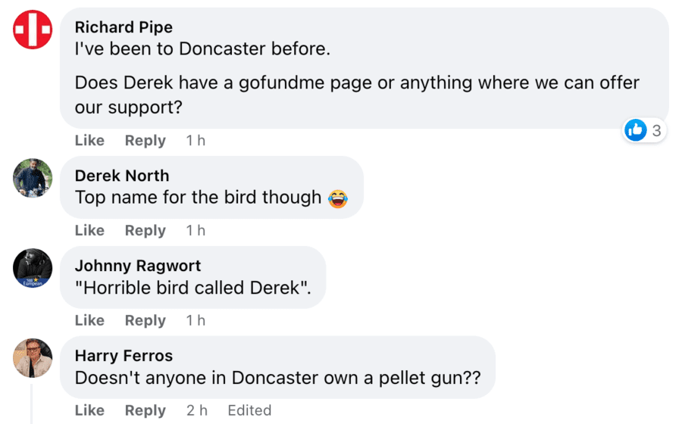Open Johnny Ragwort's profile avatar
Image resolution: width=682 pixels, height=424 pixels.
33,268
